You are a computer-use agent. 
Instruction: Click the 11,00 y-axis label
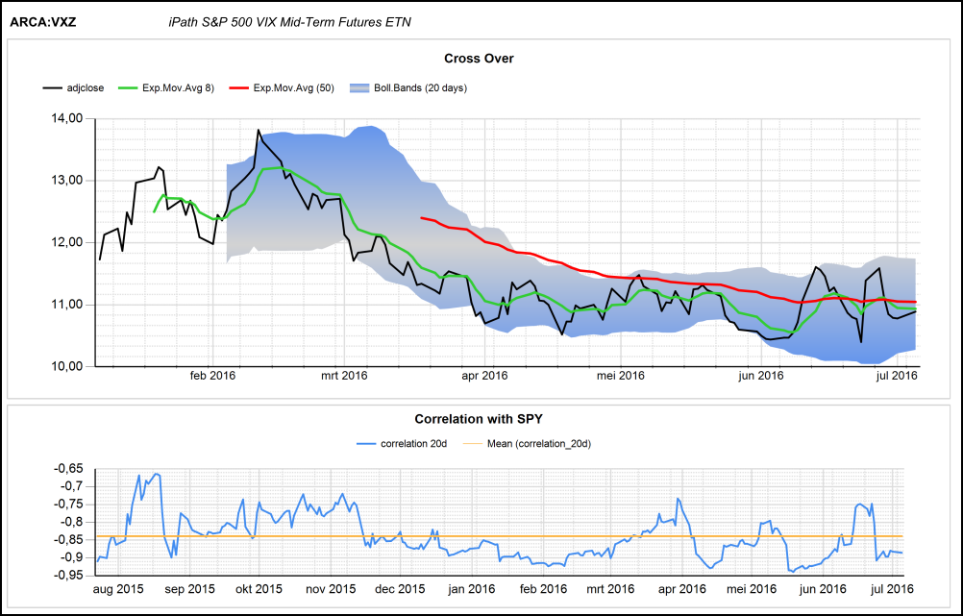pyautogui.click(x=69, y=305)
